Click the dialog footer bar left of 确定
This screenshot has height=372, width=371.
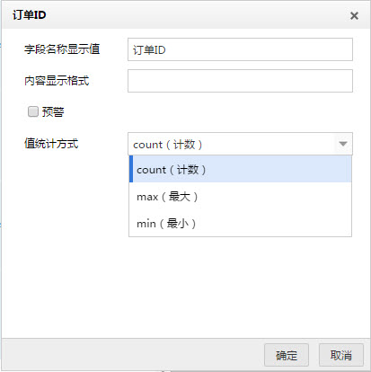click(132, 355)
